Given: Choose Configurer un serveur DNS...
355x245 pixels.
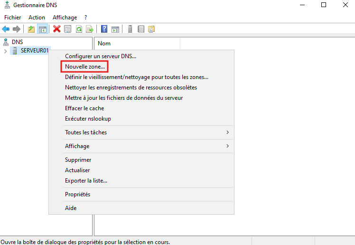Looking at the screenshot, I should point(101,56).
